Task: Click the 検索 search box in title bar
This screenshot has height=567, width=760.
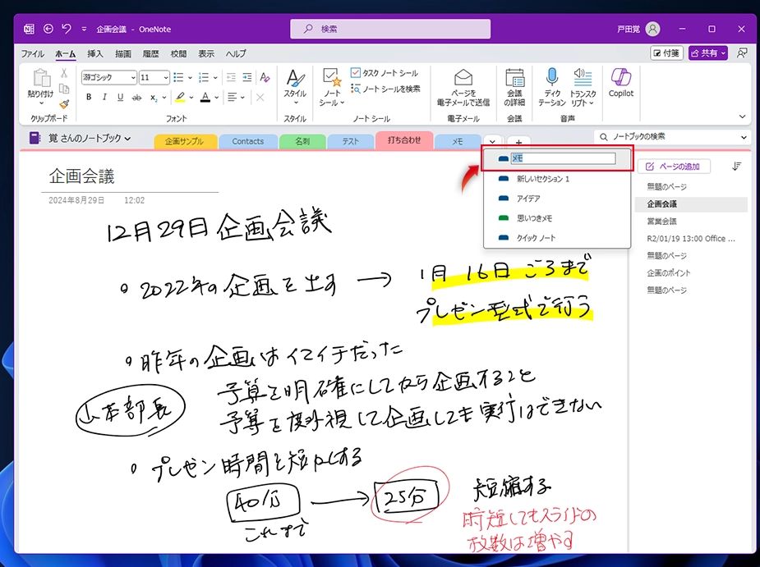Action: point(390,29)
